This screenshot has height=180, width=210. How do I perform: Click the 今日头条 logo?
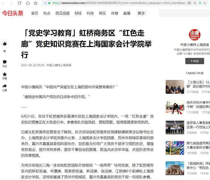(x=13, y=13)
